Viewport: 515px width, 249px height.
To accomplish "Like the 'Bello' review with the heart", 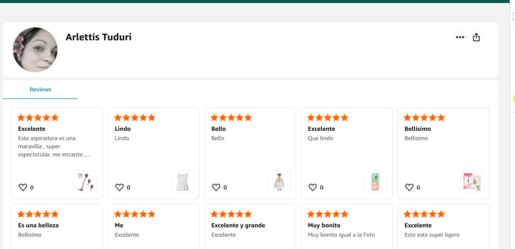I will point(216,187).
